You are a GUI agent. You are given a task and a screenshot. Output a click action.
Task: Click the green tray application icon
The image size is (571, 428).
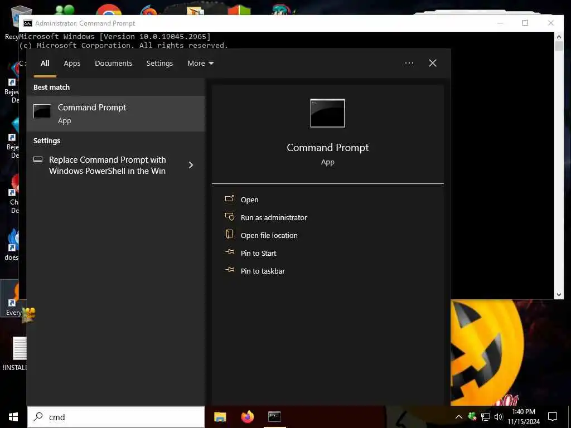tap(472, 417)
